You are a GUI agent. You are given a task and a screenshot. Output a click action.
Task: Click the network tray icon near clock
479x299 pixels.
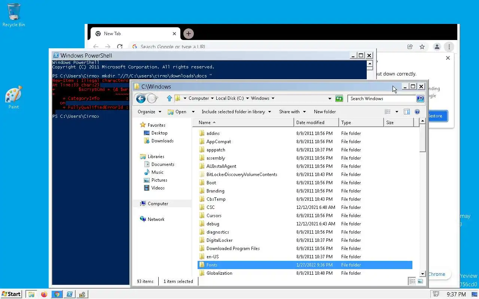click(436, 294)
